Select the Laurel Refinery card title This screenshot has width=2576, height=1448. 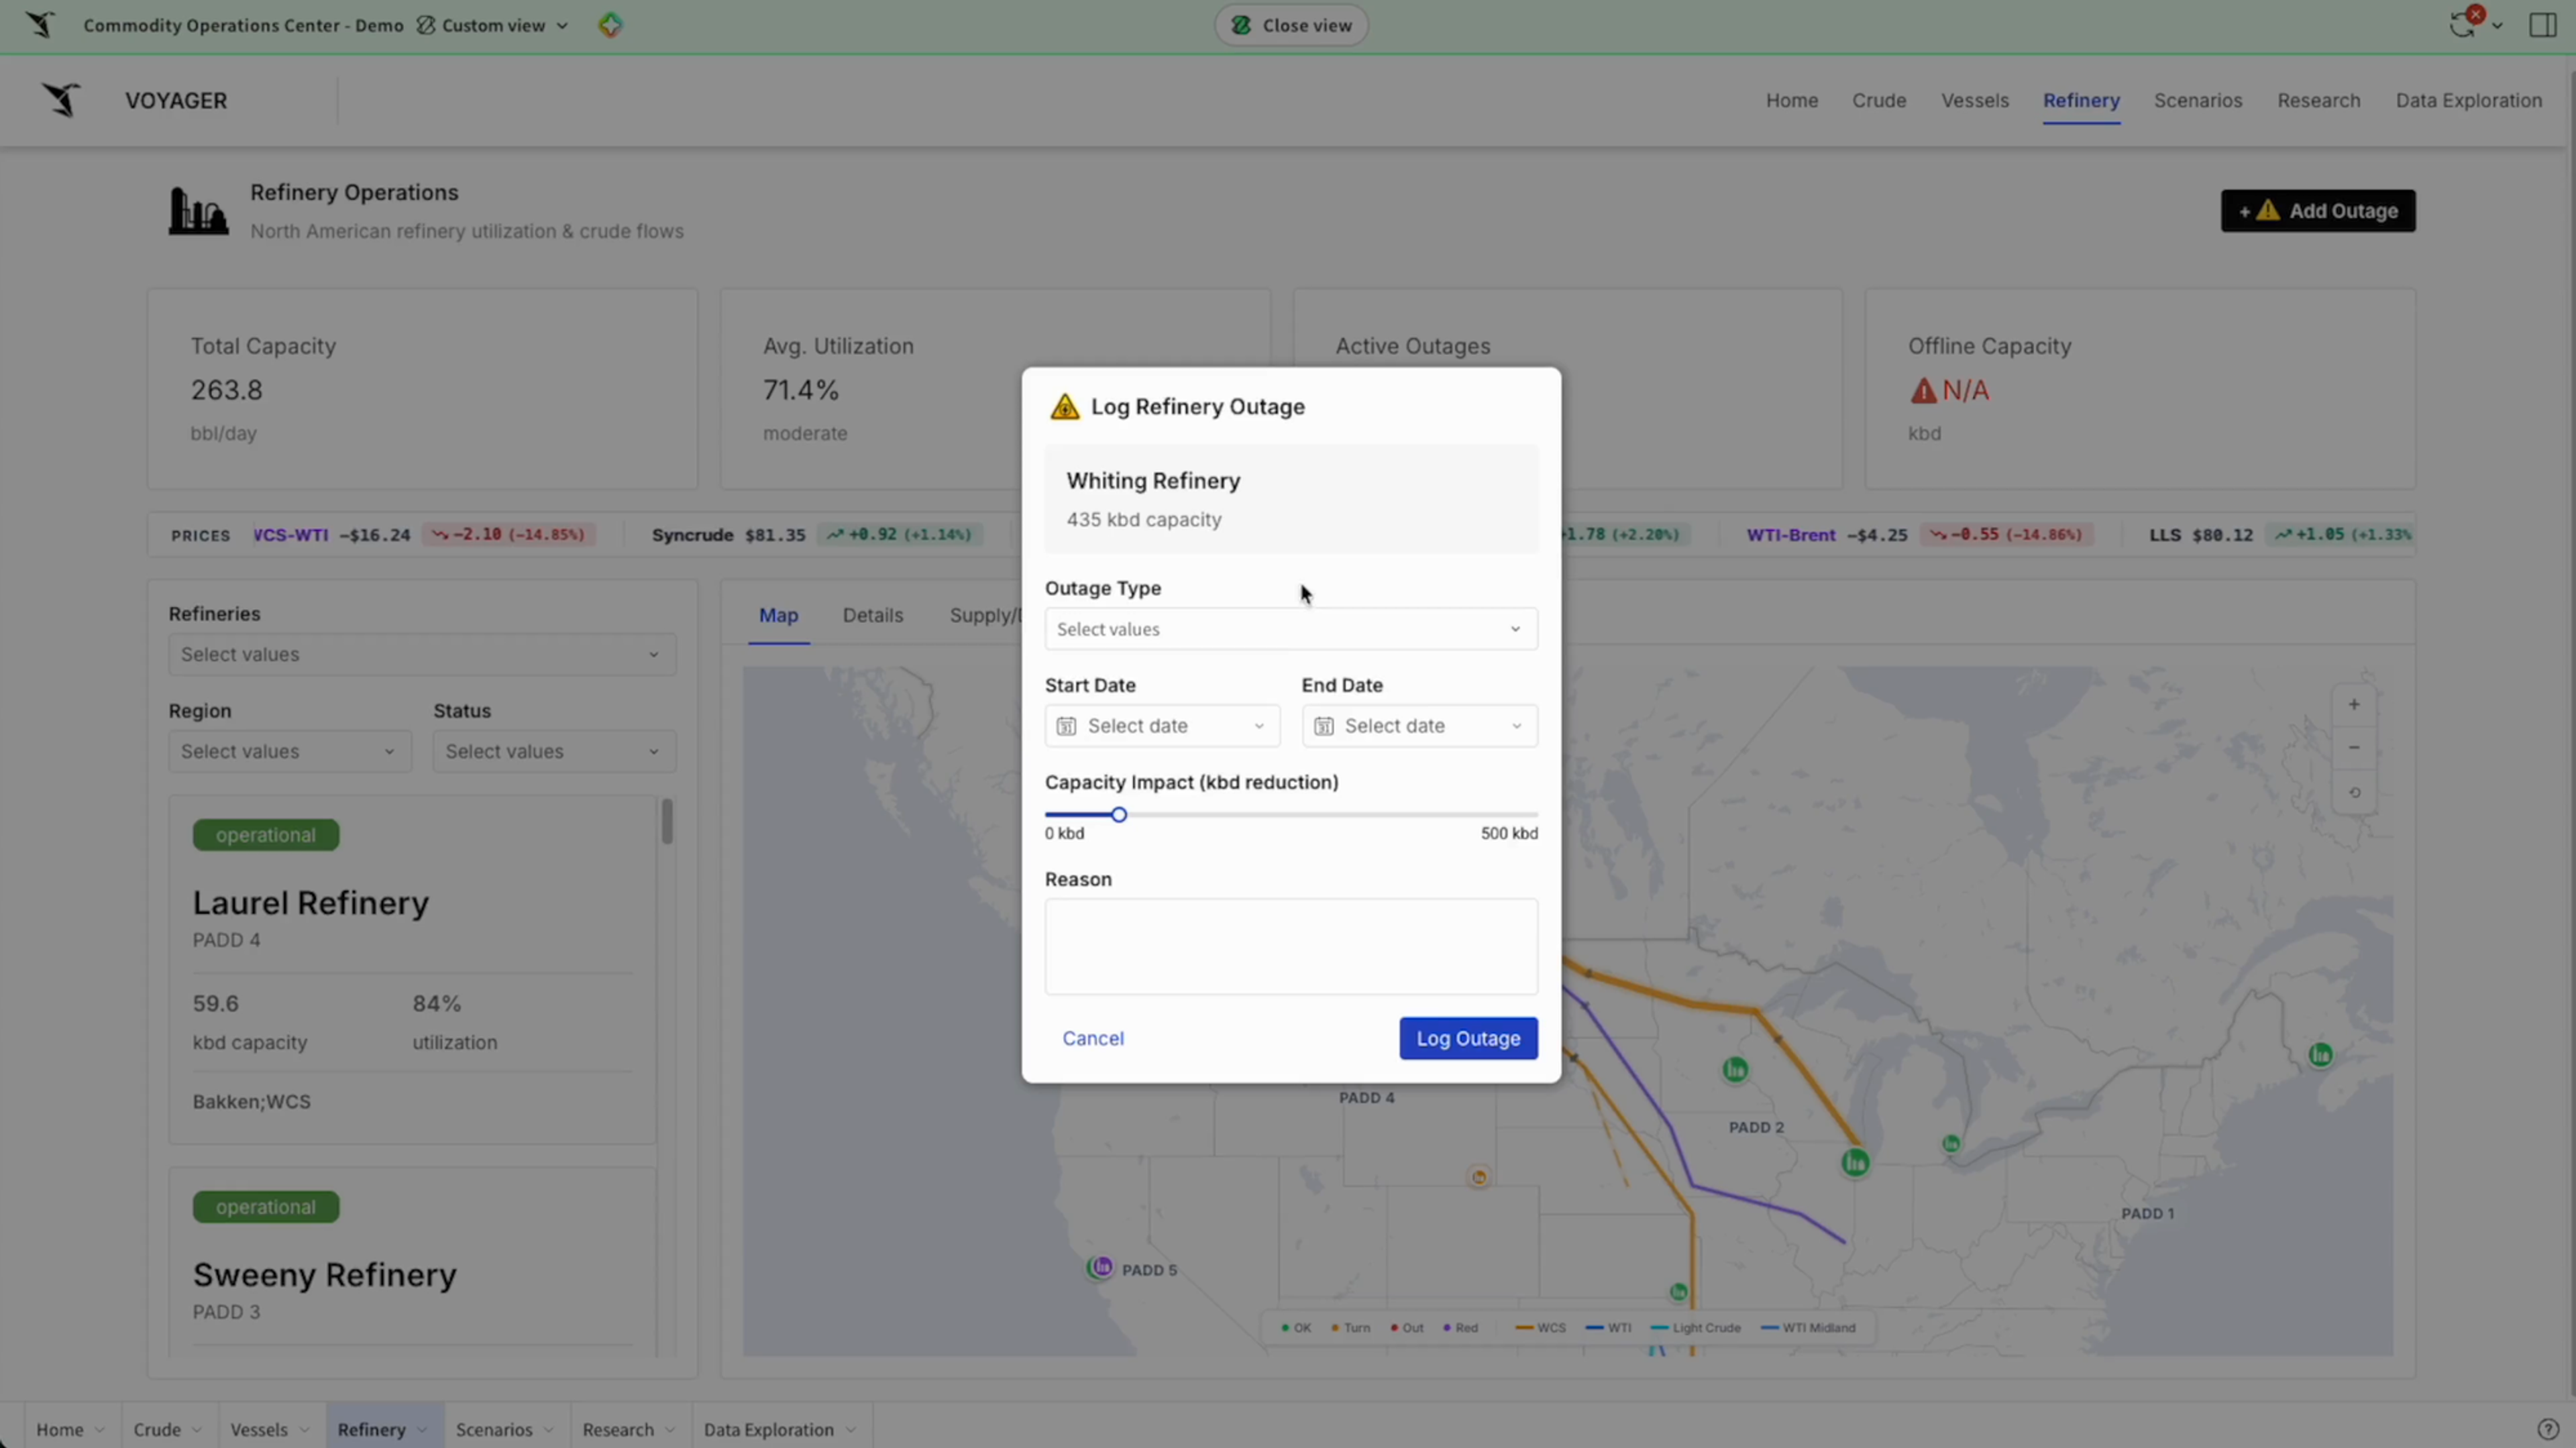coord(311,902)
